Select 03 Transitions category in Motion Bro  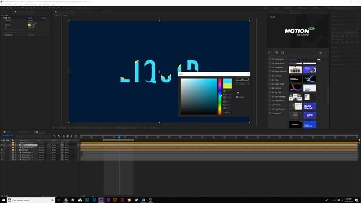coord(277,67)
